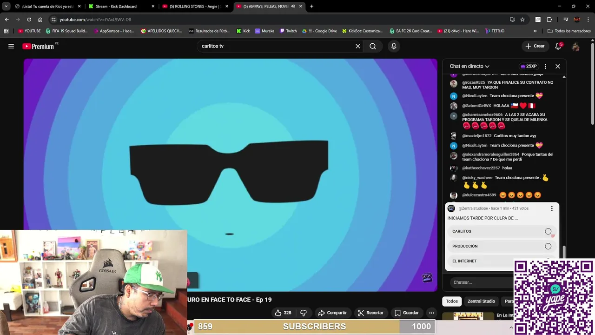Open site information icon in address bar
The width and height of the screenshot is (595, 335).
[x=54, y=20]
